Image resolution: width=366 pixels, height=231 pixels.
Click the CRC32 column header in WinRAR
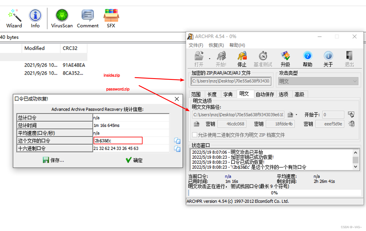(x=73, y=48)
